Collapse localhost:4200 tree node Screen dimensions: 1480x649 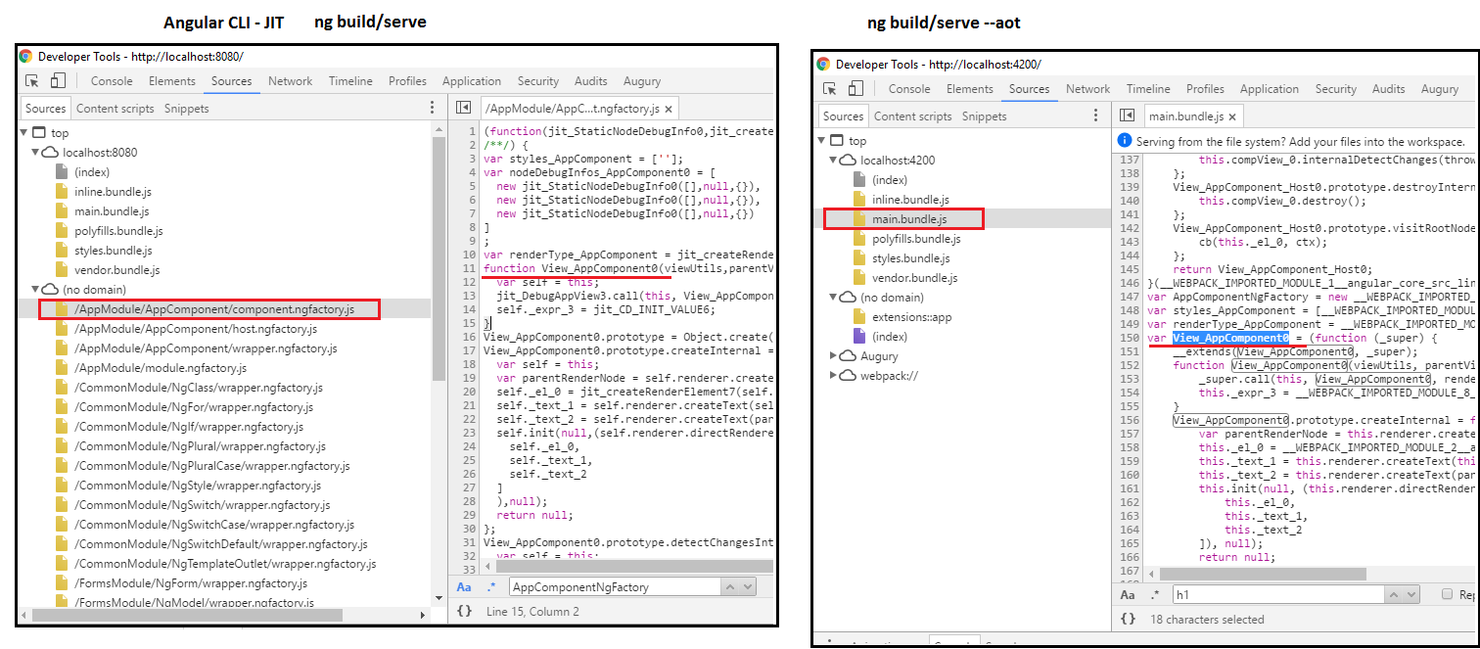pyautogui.click(x=834, y=161)
